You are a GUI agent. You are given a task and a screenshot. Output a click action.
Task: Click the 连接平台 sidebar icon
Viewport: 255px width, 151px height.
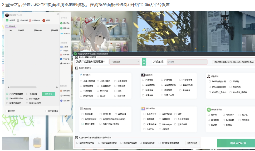(61, 23)
